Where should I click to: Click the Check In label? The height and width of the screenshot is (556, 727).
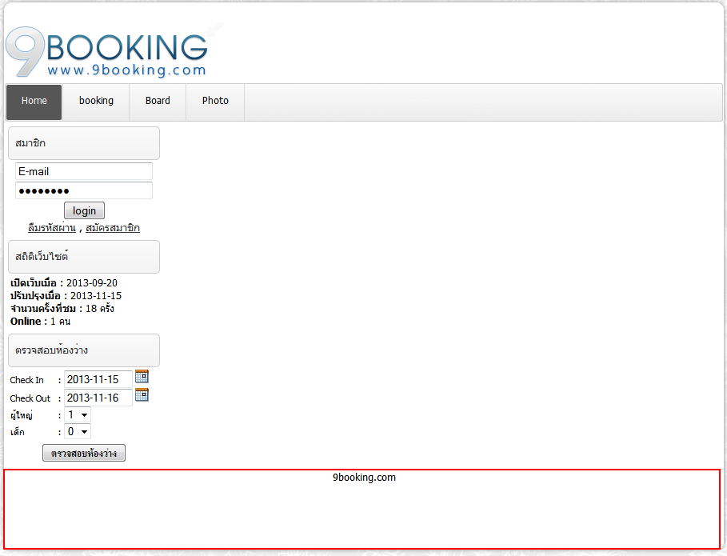pyautogui.click(x=27, y=380)
